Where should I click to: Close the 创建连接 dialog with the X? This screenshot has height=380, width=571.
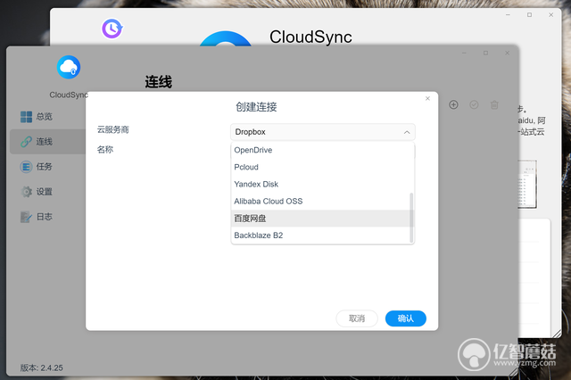[427, 99]
